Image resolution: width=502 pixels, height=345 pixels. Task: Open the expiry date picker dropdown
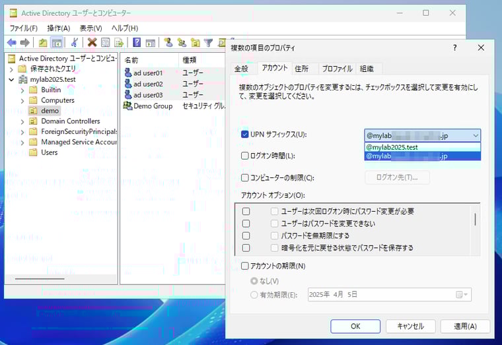click(x=462, y=294)
